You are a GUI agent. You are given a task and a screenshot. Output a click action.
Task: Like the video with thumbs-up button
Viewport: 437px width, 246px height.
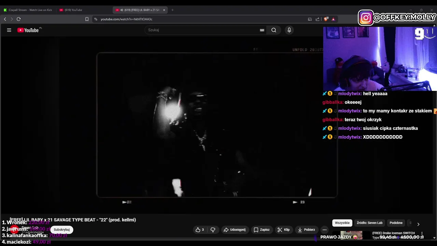(200, 230)
